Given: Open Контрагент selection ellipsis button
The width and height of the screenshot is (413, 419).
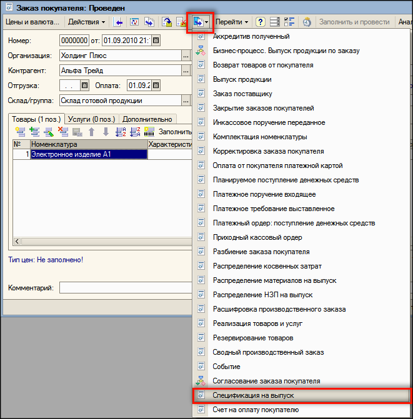Looking at the screenshot, I should [186, 71].
